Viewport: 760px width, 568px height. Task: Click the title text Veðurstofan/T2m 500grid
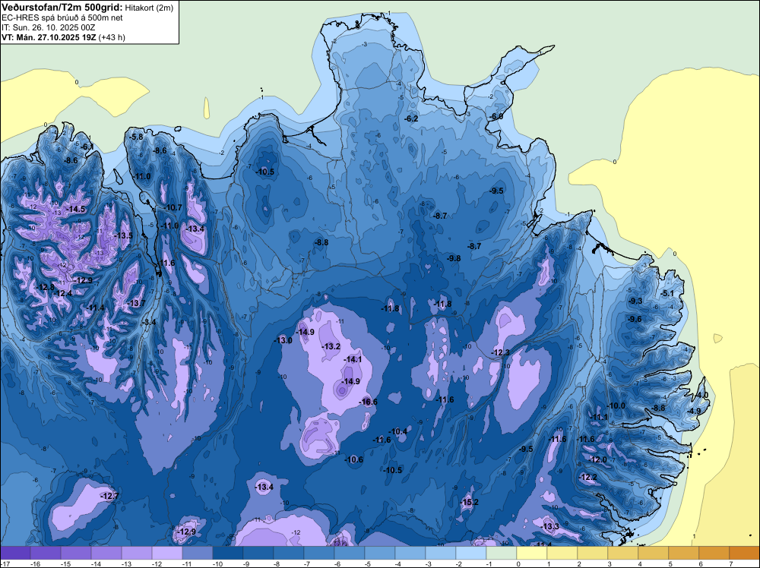coord(62,8)
